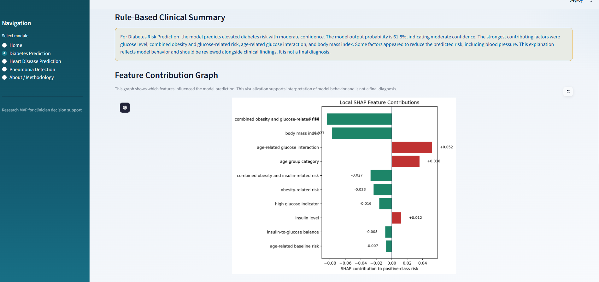599x282 pixels.
Task: Expand the SHAP chart to fullscreen
Action: (568, 92)
